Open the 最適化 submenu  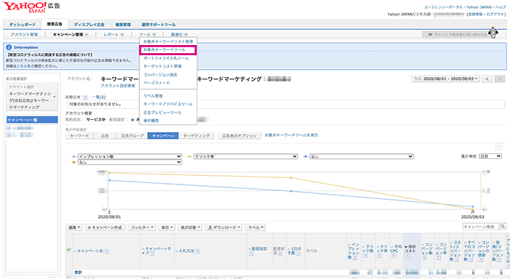[x=179, y=34]
